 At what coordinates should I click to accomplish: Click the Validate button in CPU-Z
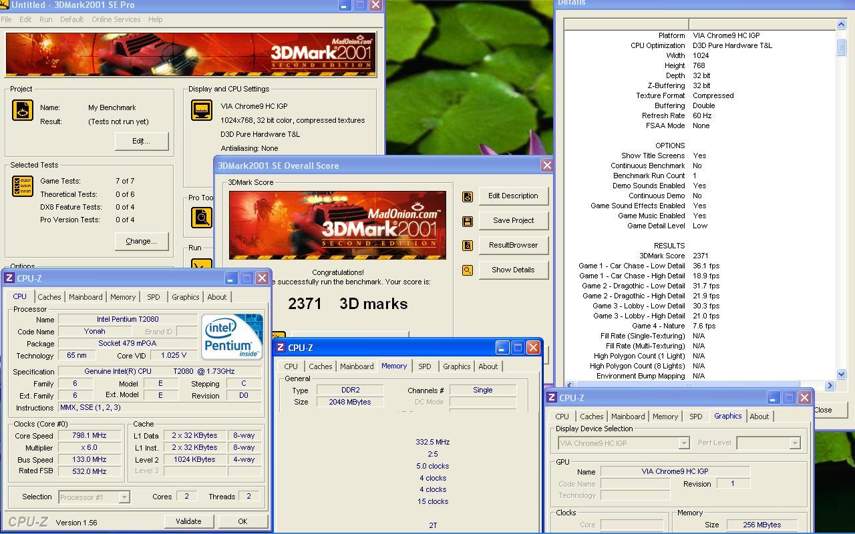pyautogui.click(x=188, y=521)
